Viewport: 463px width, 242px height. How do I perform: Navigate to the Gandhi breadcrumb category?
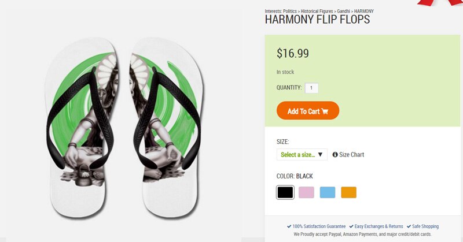(343, 11)
